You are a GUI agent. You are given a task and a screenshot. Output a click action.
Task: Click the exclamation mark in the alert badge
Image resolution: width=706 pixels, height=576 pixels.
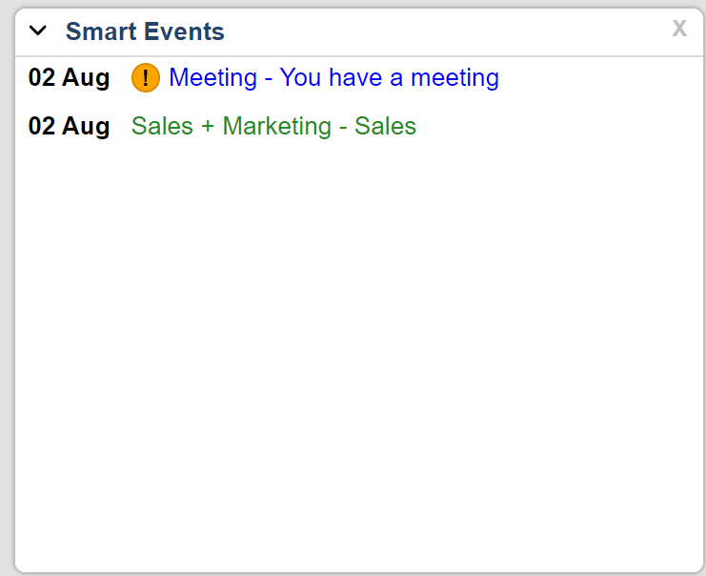click(x=146, y=78)
